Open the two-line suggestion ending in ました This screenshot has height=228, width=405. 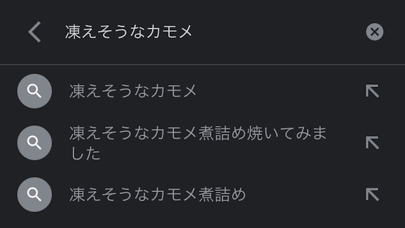(197, 142)
